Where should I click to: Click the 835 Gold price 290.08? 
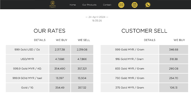tap(173, 69)
